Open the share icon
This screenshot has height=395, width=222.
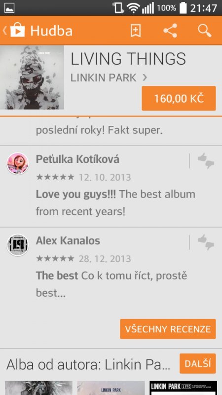pos(170,31)
